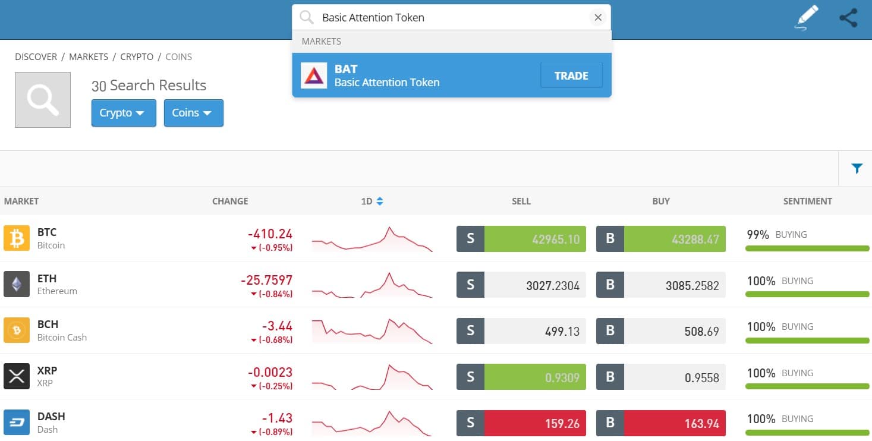Click the search magnifier icon in search bar

(x=307, y=17)
